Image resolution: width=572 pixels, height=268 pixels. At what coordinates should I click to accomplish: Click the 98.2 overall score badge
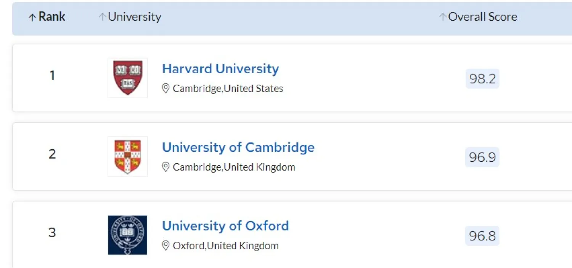click(x=482, y=79)
